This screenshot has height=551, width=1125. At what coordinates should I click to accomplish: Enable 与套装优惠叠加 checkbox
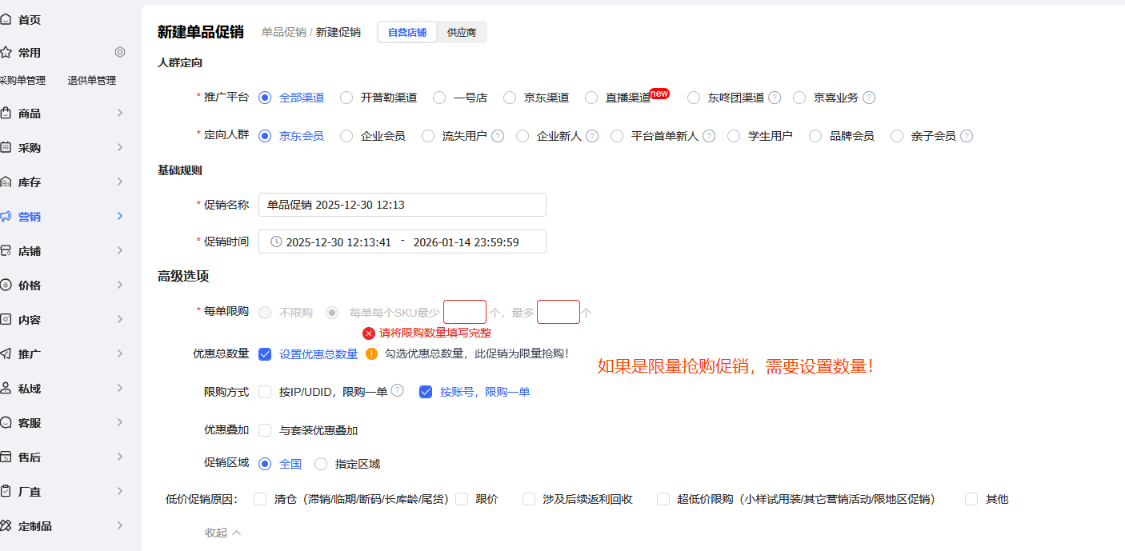tap(265, 430)
